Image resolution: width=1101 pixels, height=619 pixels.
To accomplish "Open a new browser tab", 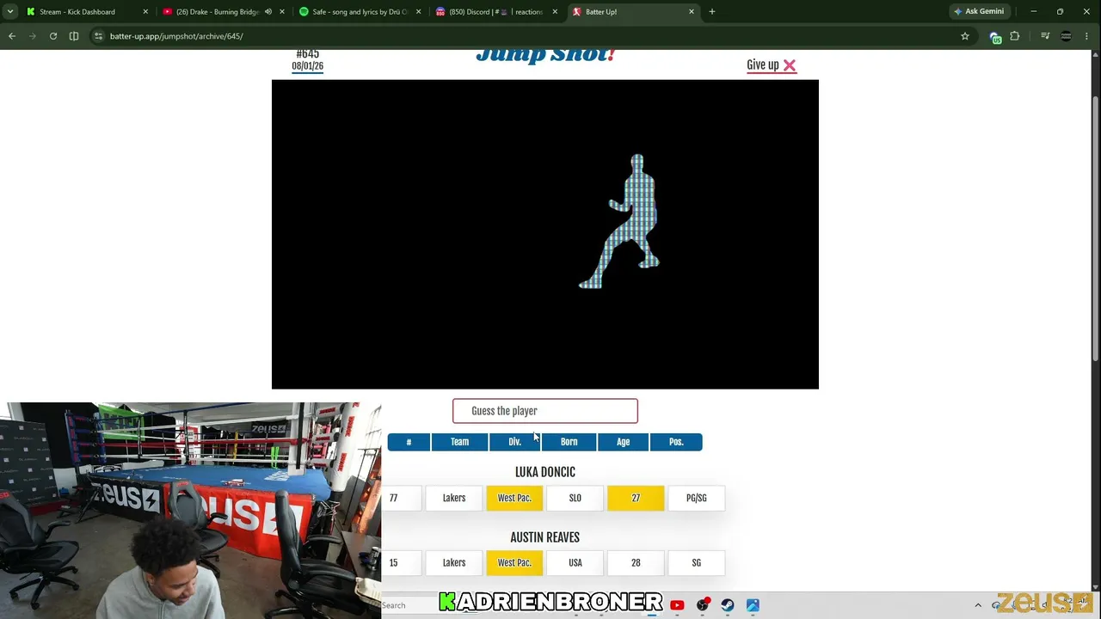I will coord(712,12).
